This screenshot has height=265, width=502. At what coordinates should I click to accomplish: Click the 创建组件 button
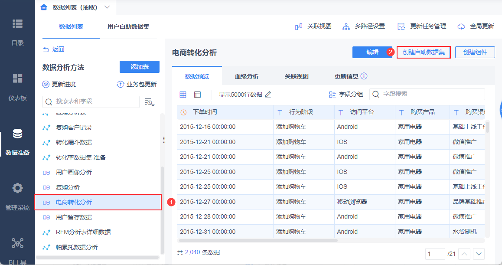(x=475, y=52)
